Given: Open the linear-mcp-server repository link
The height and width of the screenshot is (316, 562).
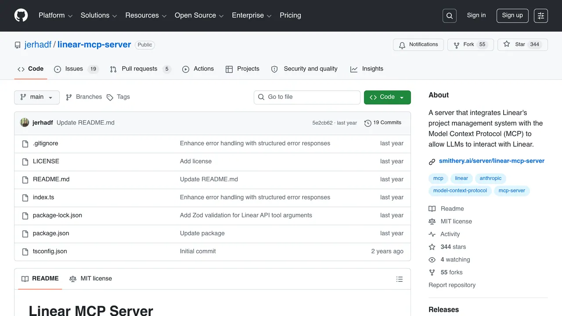Looking at the screenshot, I should [94, 45].
